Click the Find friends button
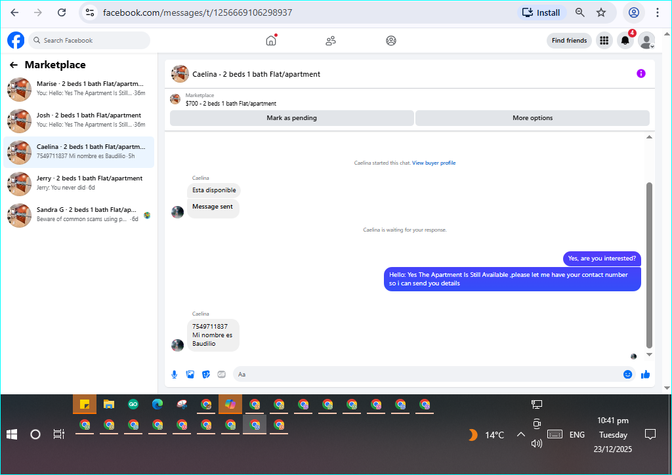Screen dimensions: 672x475 (x=569, y=41)
